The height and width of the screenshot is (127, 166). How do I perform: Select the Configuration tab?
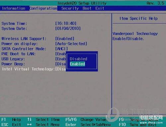[43, 8]
